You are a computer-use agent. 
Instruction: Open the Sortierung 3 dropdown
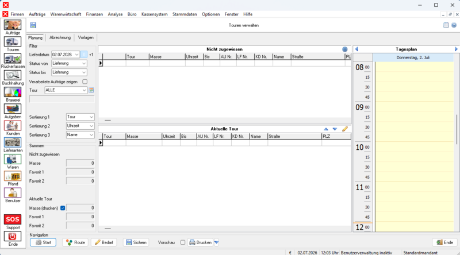91,135
